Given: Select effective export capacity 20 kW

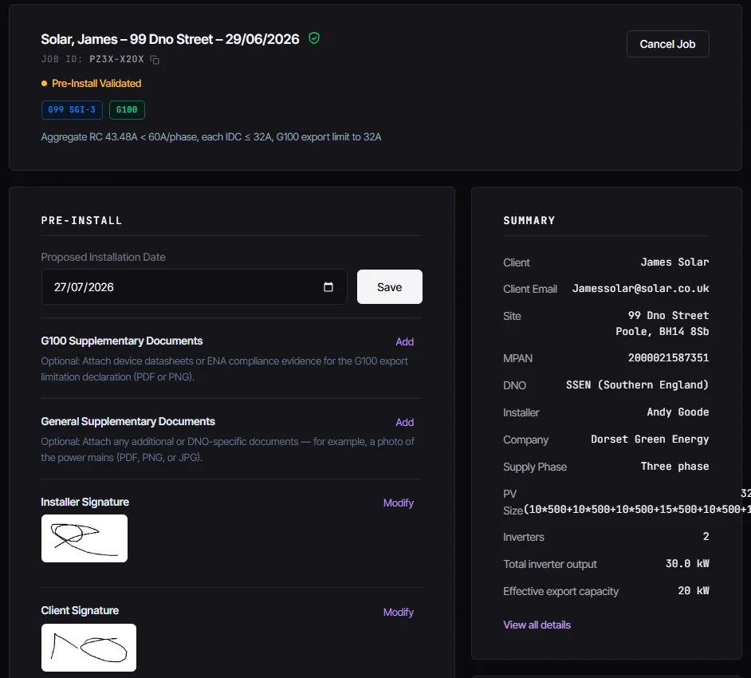Looking at the screenshot, I should coord(694,591).
